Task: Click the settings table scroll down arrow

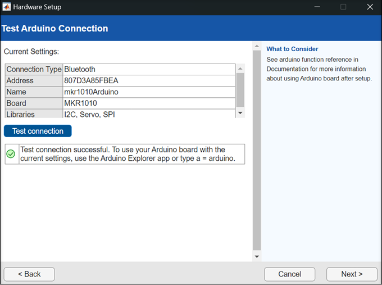Action: [240, 113]
